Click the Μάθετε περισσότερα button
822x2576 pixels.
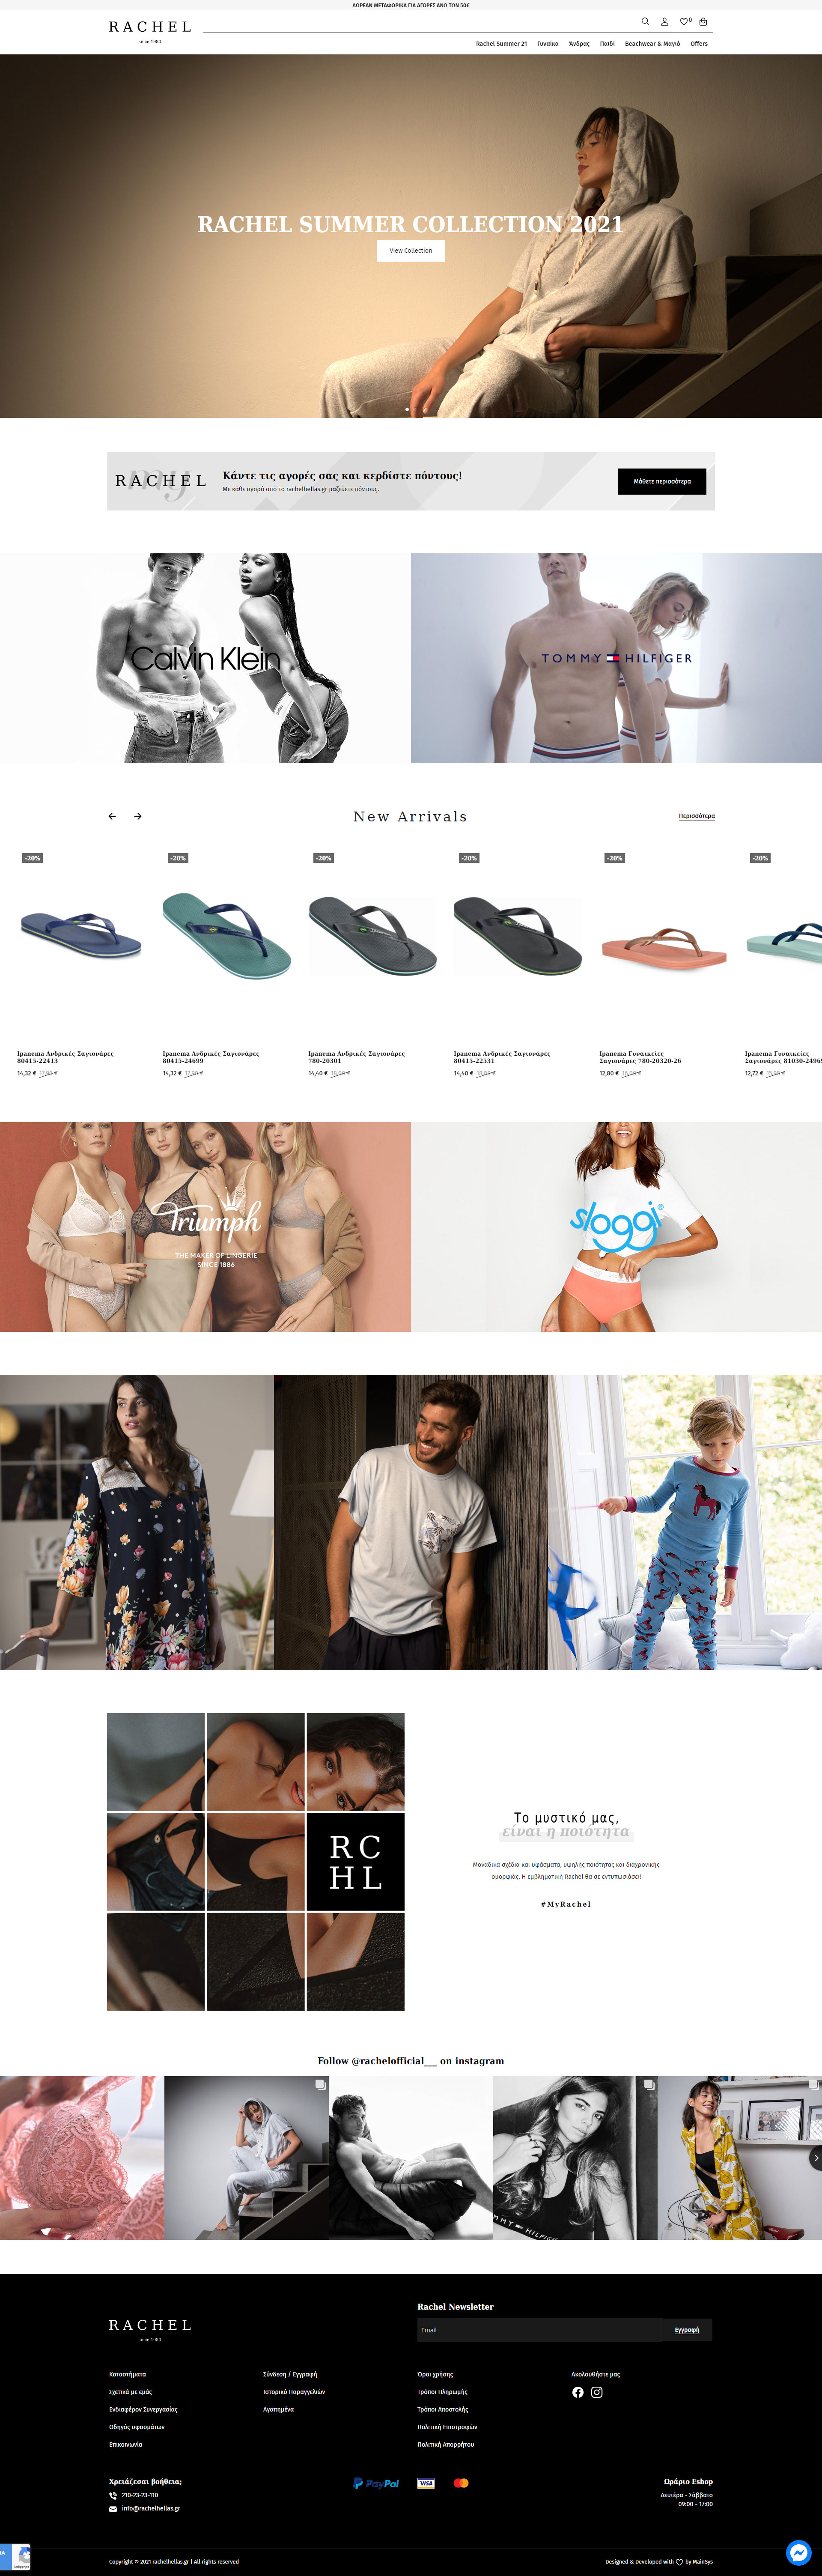click(x=662, y=481)
